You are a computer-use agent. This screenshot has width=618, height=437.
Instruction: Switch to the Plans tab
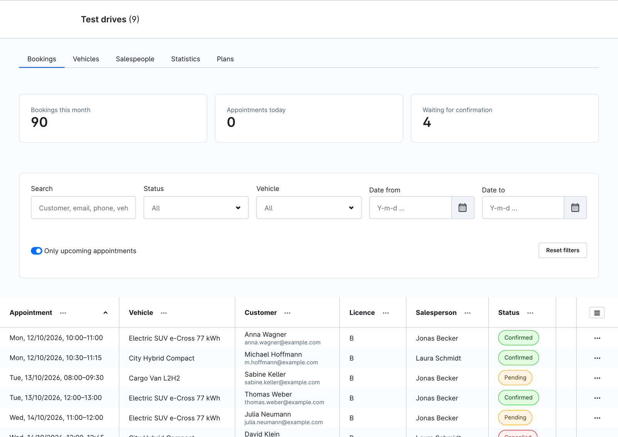[x=225, y=59]
